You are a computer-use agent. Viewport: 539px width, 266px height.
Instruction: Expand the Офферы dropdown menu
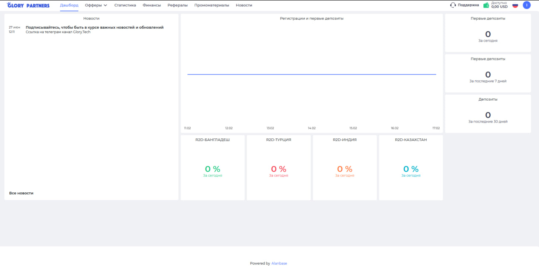click(x=96, y=5)
